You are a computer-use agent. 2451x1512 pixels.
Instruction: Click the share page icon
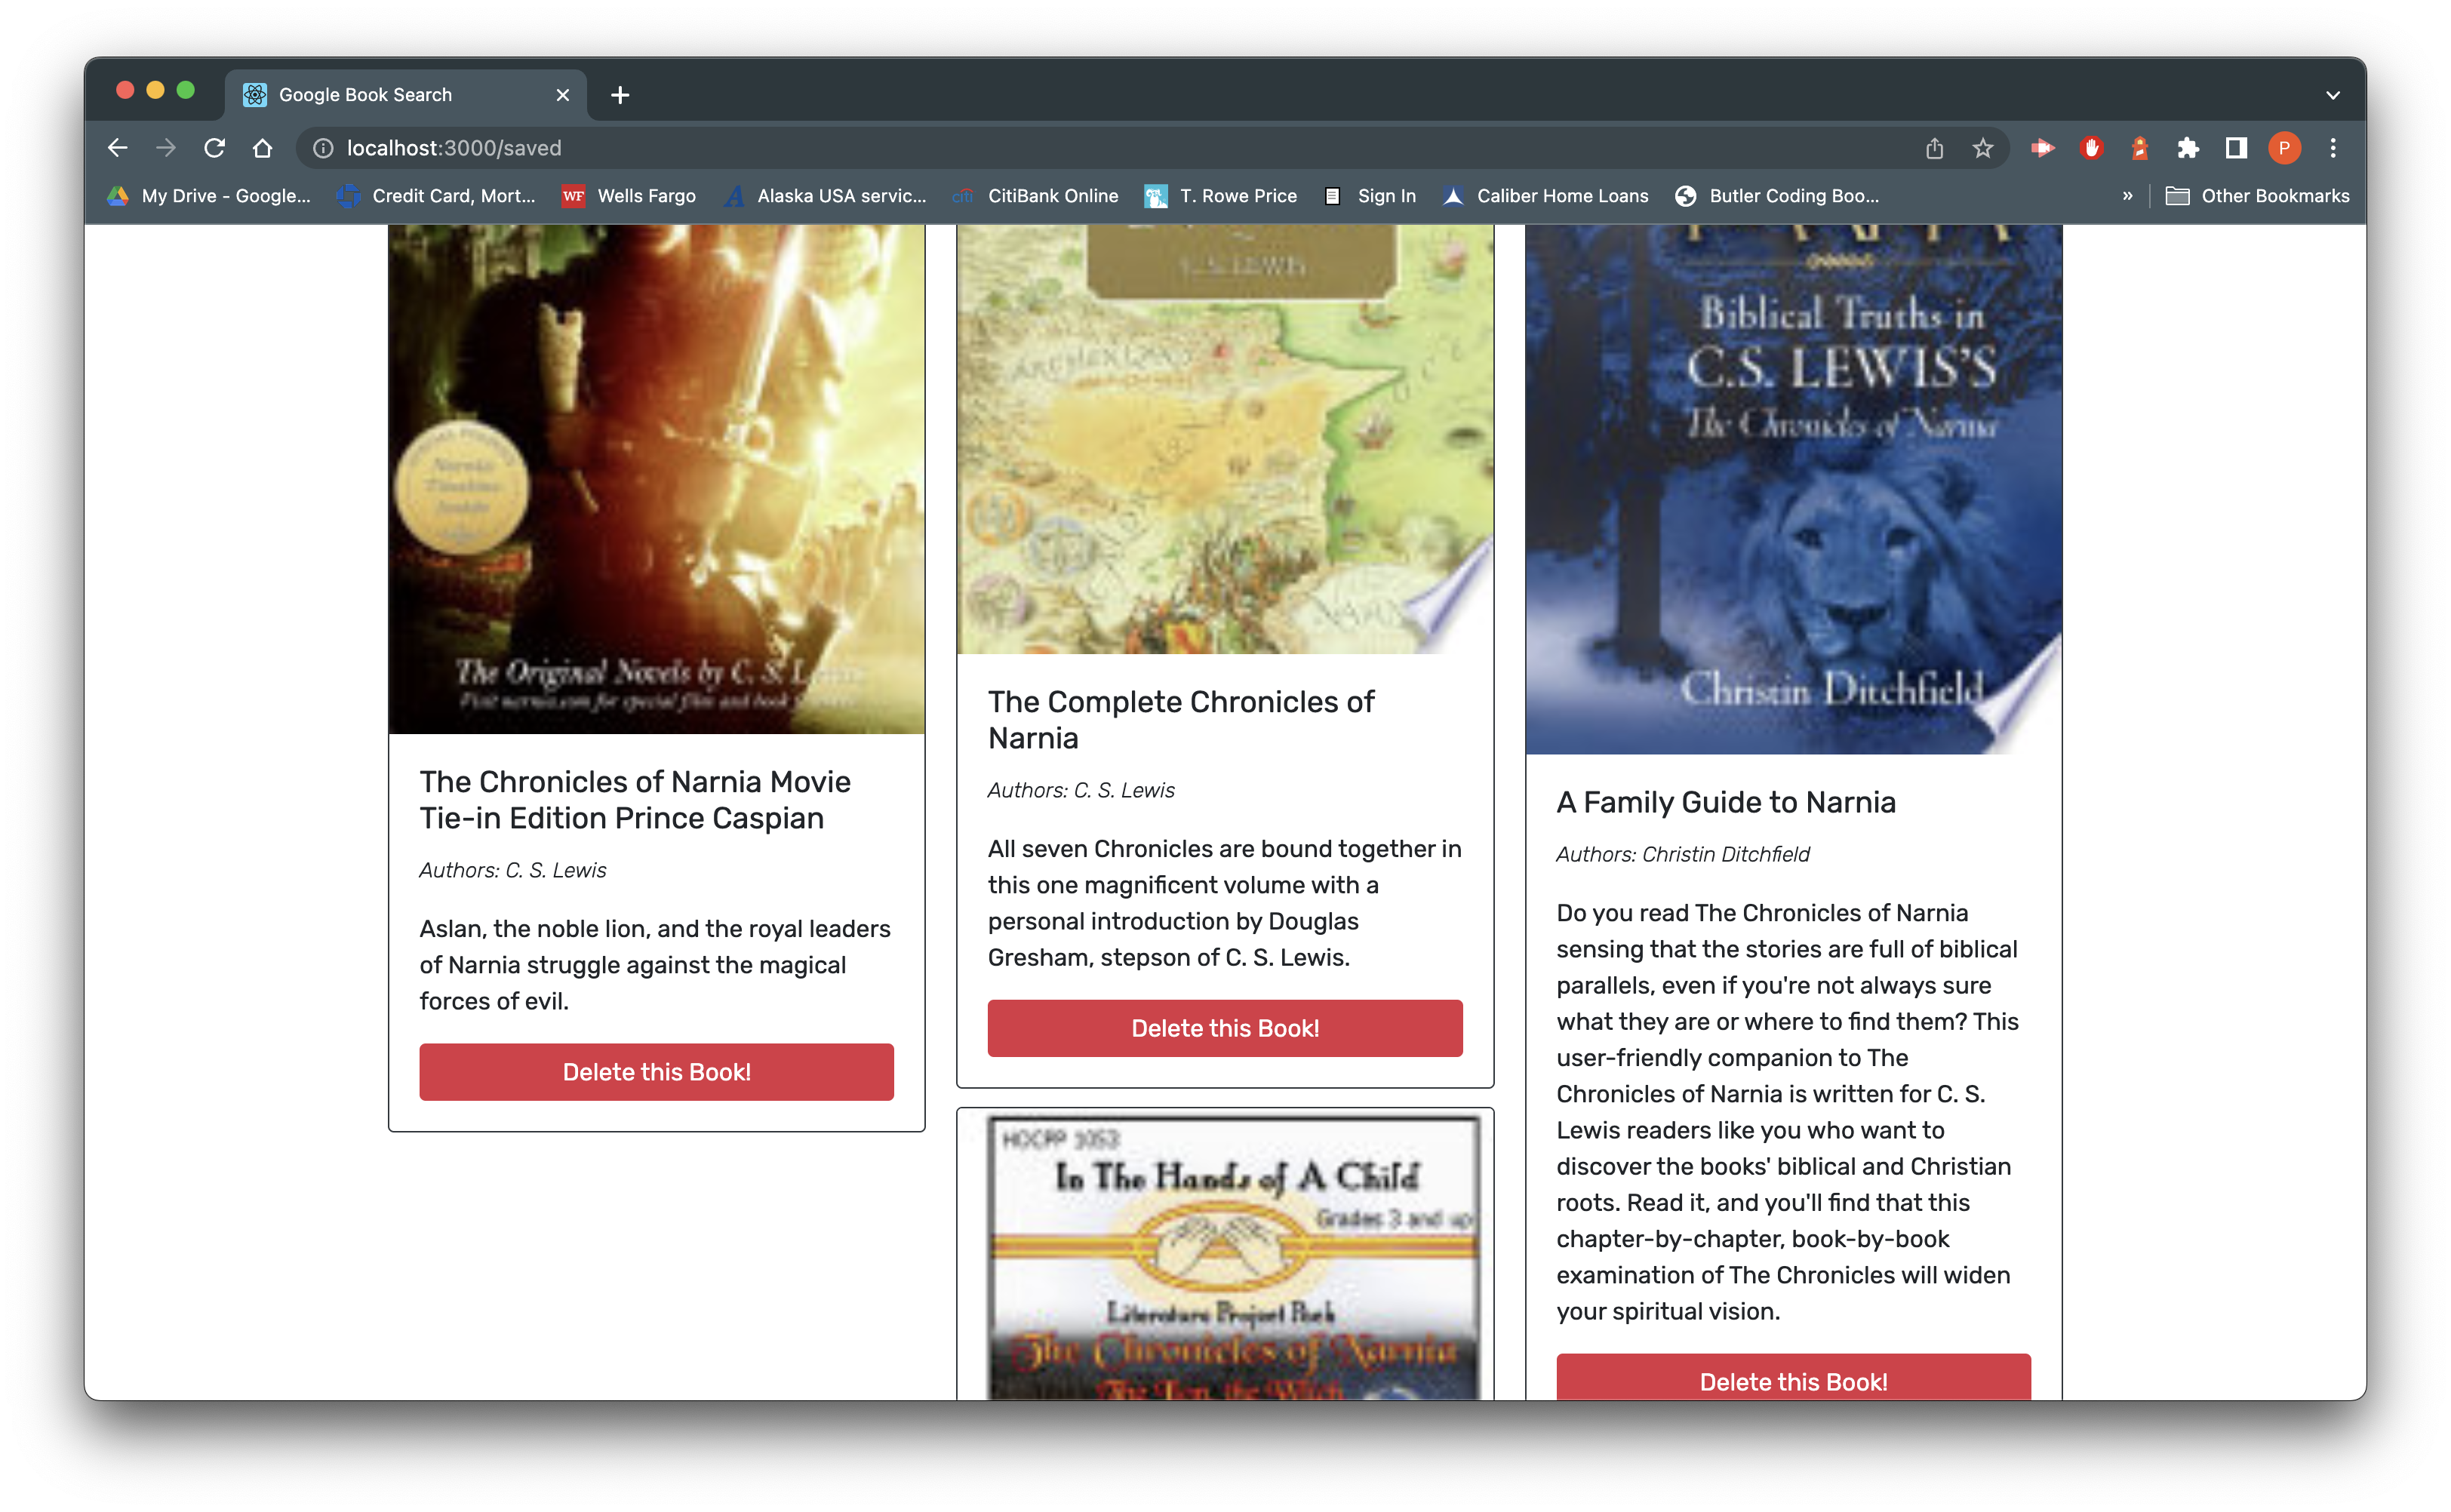coord(1934,148)
